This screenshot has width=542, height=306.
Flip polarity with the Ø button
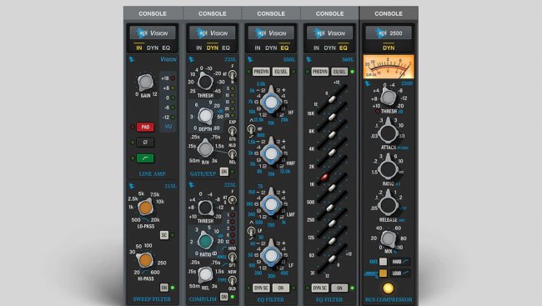145,142
